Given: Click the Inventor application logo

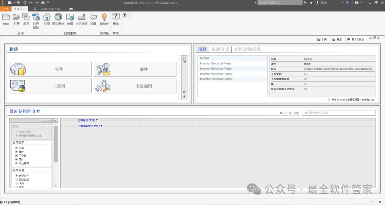Looking at the screenshot, I should (2, 3).
